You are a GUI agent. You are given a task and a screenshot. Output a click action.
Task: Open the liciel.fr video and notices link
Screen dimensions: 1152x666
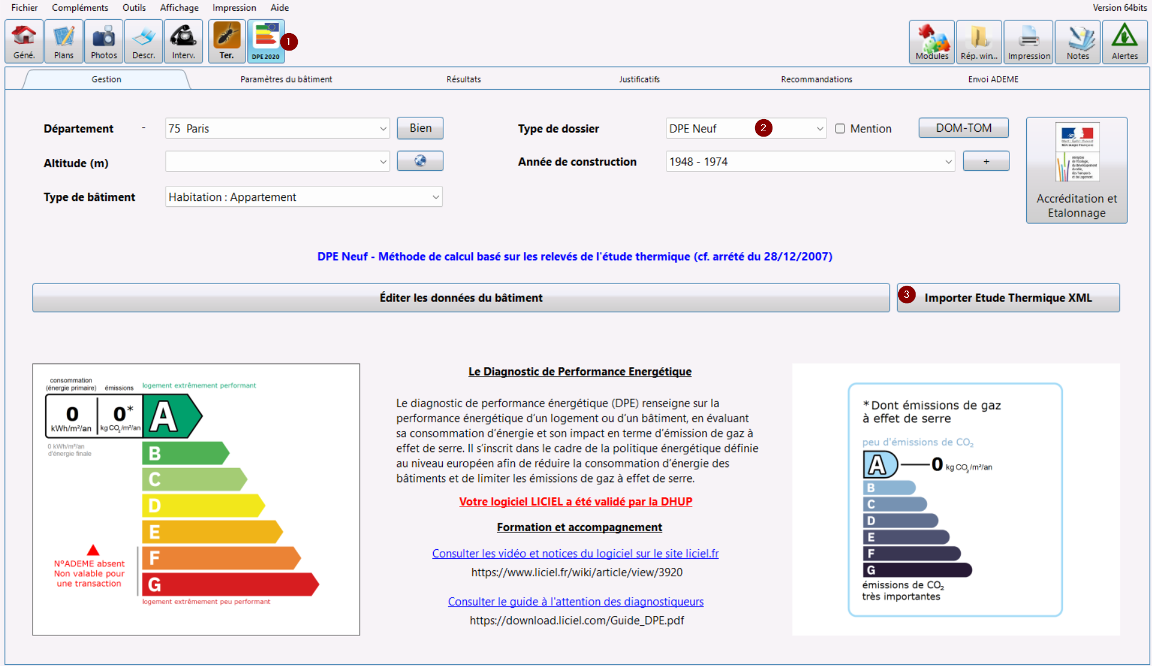(575, 553)
